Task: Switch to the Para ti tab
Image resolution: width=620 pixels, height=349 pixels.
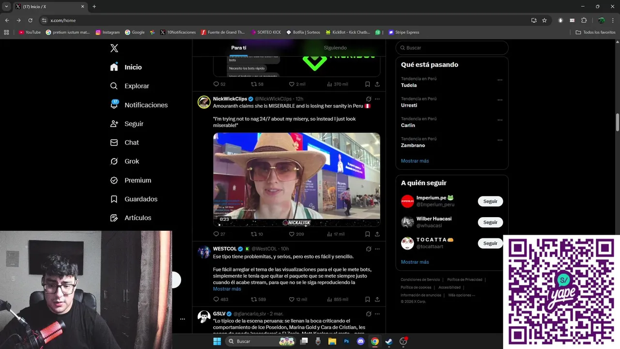Action: (x=239, y=48)
